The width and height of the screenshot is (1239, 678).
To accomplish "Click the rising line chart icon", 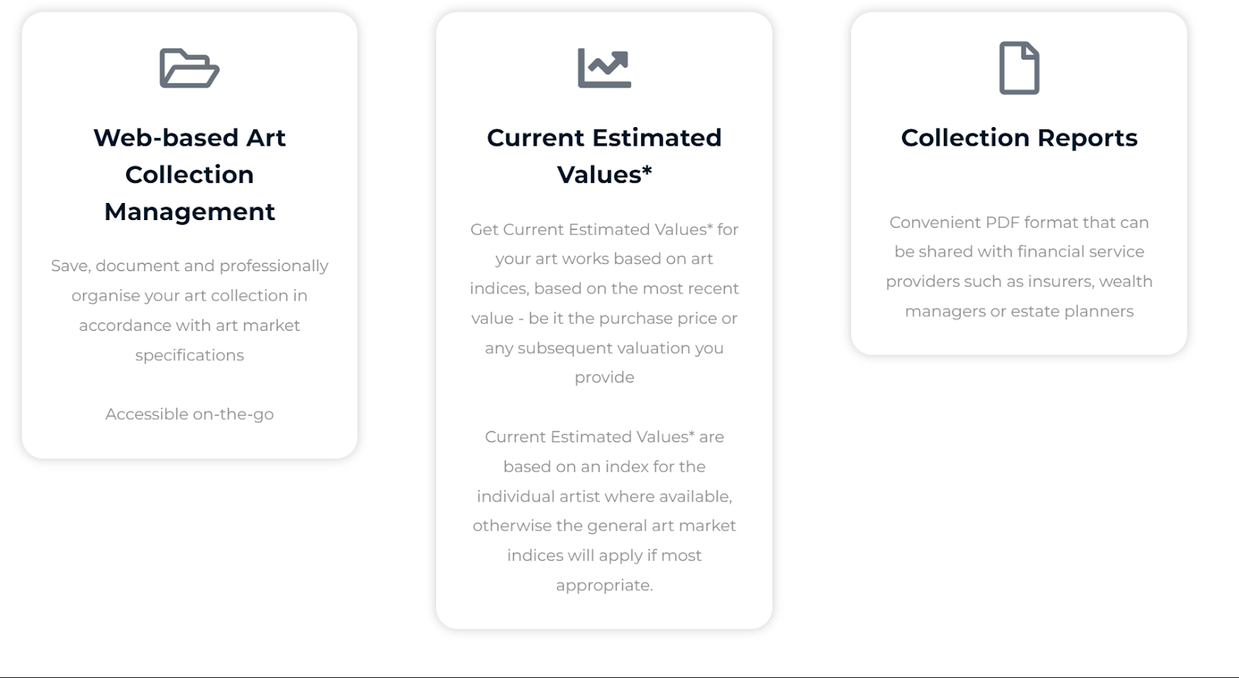I will (604, 68).
